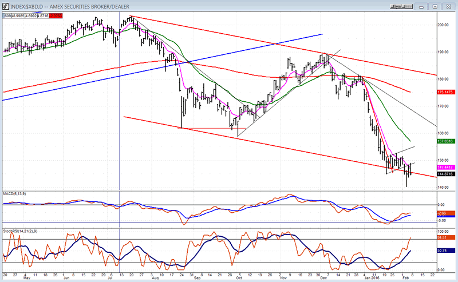Toggle the Sym symbol link button
This screenshot has height=282, width=458.
396,6
